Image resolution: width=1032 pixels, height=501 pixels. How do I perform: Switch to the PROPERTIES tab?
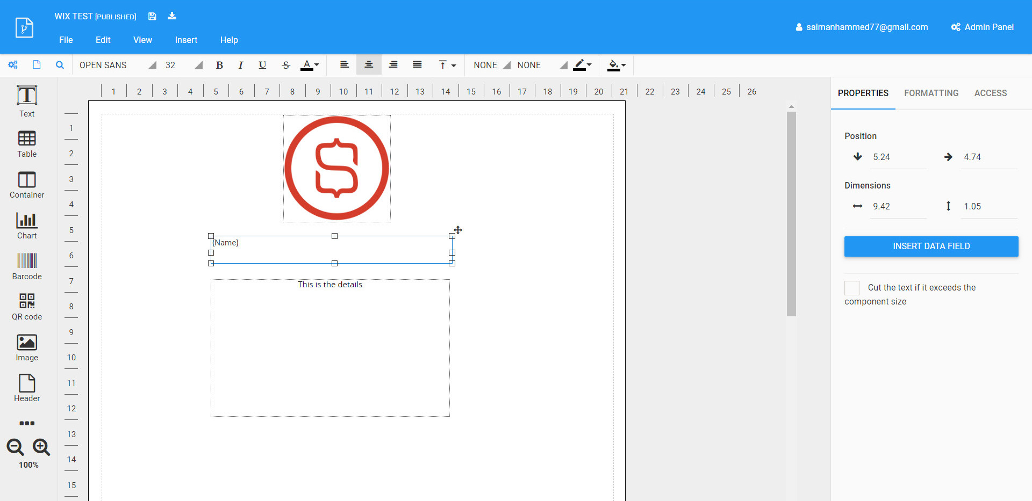click(x=863, y=93)
